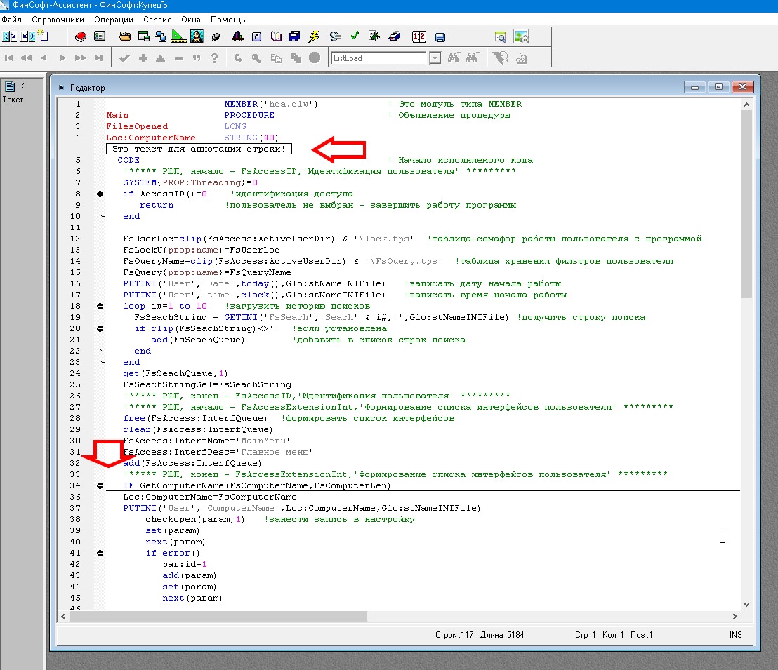This screenshot has height=670, width=778.
Task: Click the blue floppy disk save icon
Action: point(440,36)
